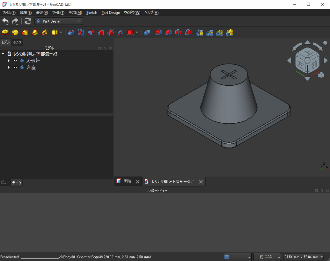Click the Fillet tool icon

[158, 32]
